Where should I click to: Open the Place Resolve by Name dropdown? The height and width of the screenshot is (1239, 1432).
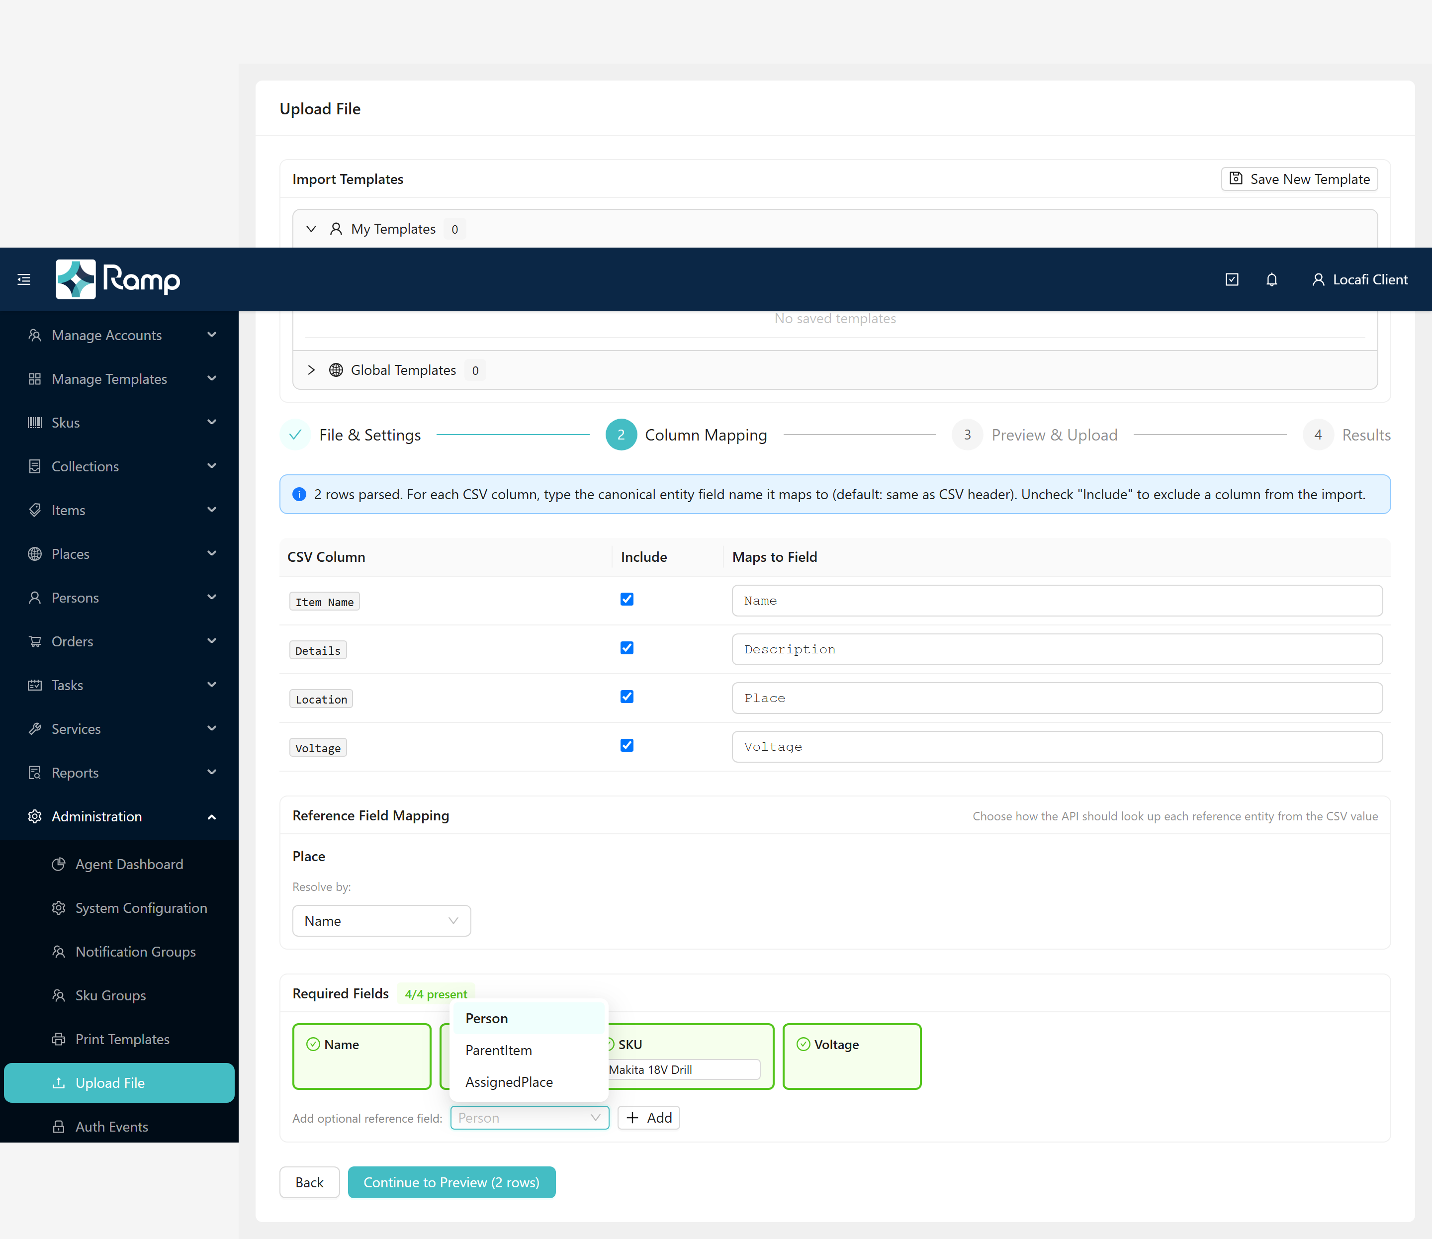[x=382, y=921]
